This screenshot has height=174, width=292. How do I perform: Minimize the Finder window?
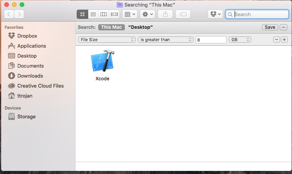click(14, 5)
